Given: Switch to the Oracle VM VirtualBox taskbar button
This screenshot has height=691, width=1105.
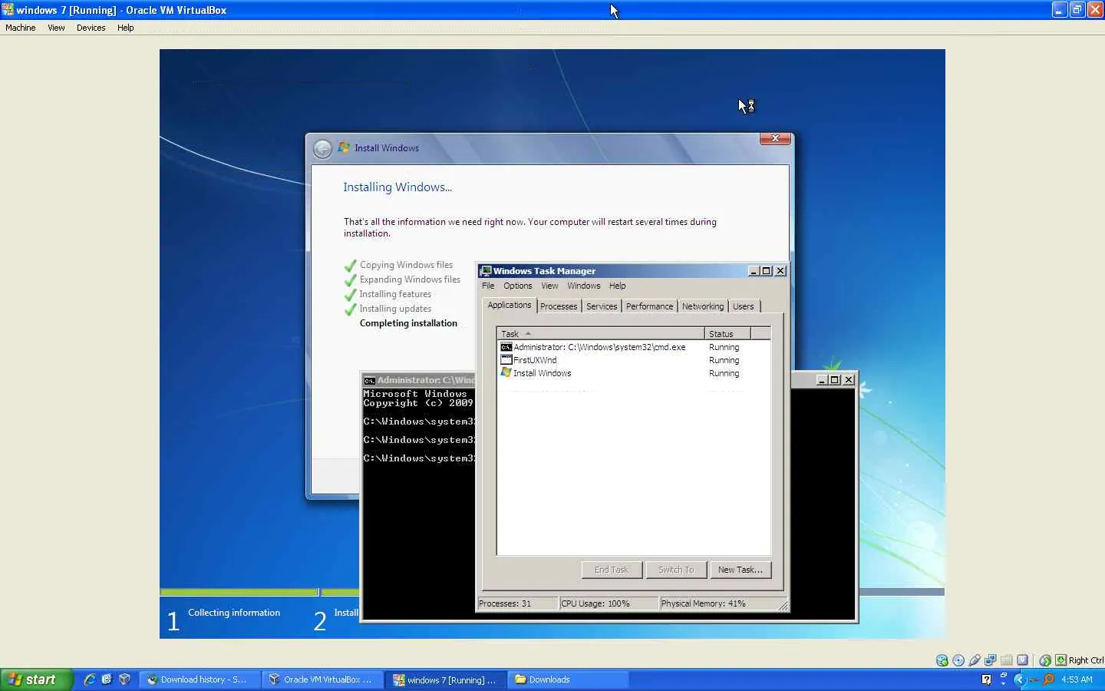Looking at the screenshot, I should click(322, 679).
